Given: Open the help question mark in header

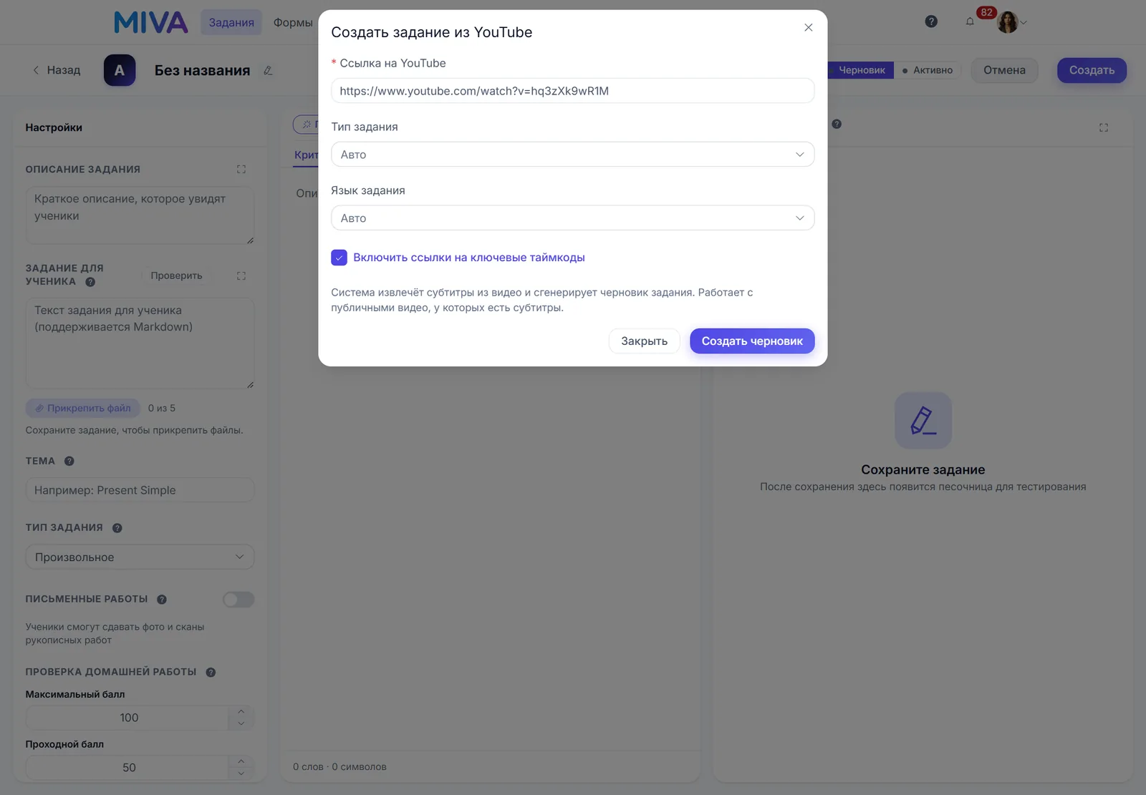Looking at the screenshot, I should coord(931,21).
